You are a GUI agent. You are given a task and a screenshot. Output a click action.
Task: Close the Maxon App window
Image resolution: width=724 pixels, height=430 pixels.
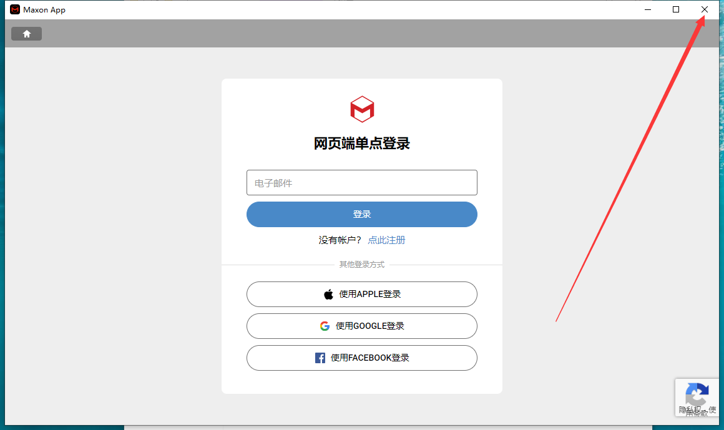705,10
